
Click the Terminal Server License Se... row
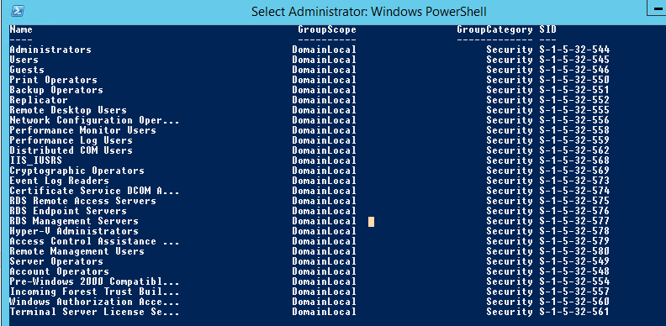309,312
